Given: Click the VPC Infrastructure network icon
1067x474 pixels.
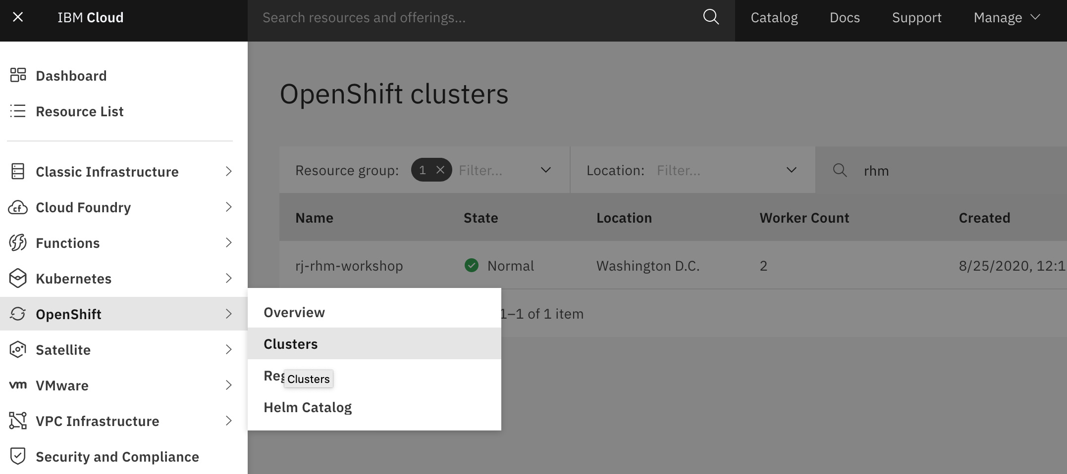Looking at the screenshot, I should click(x=18, y=421).
